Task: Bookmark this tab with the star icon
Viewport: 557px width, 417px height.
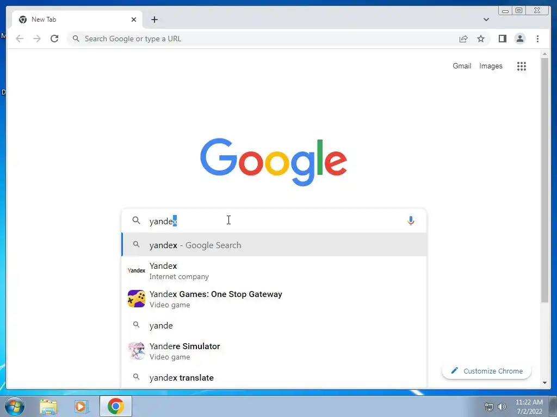Action: (x=481, y=39)
